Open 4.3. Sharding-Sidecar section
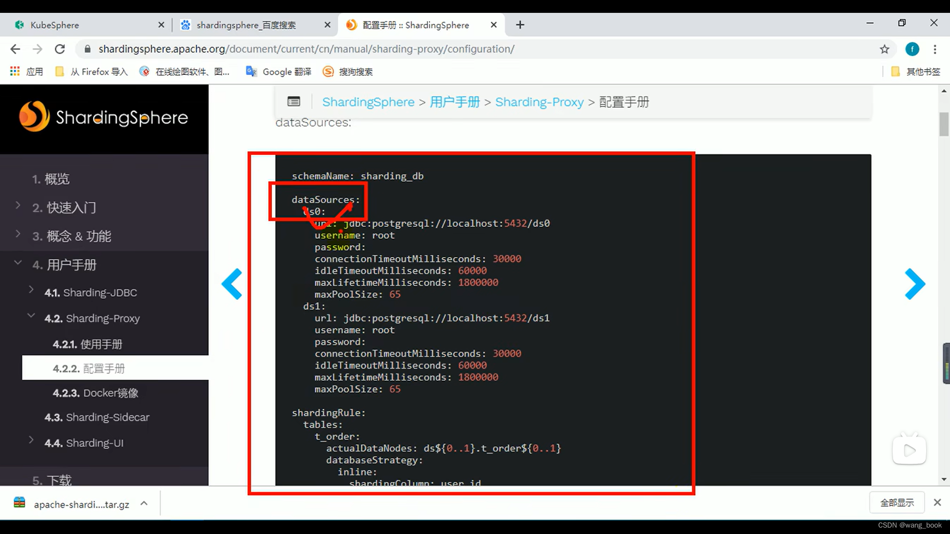This screenshot has width=950, height=534. [x=97, y=417]
